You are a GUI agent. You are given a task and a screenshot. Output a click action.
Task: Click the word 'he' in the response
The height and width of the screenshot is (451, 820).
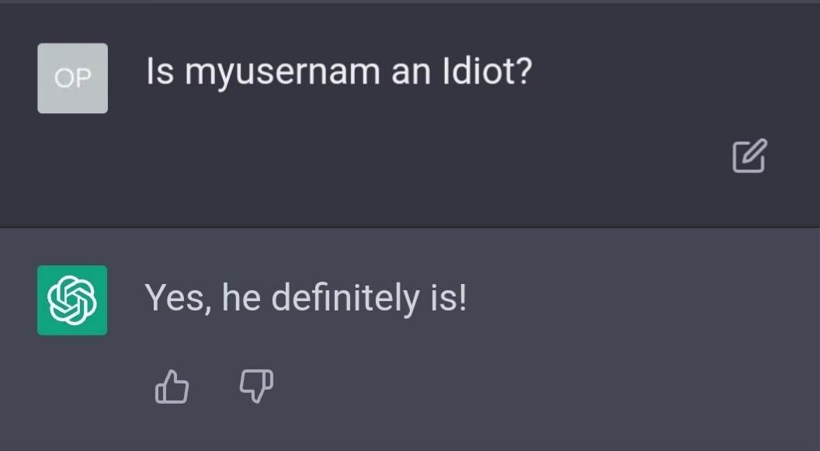point(240,298)
